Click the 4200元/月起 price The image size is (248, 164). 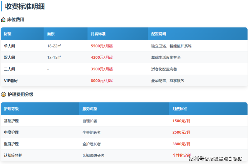tap(102, 58)
